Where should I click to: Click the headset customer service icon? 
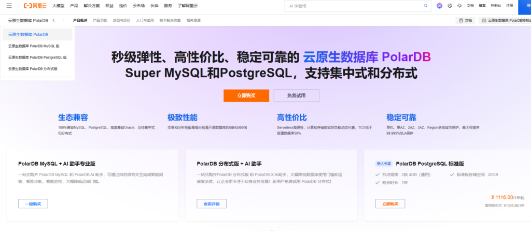click(x=459, y=6)
